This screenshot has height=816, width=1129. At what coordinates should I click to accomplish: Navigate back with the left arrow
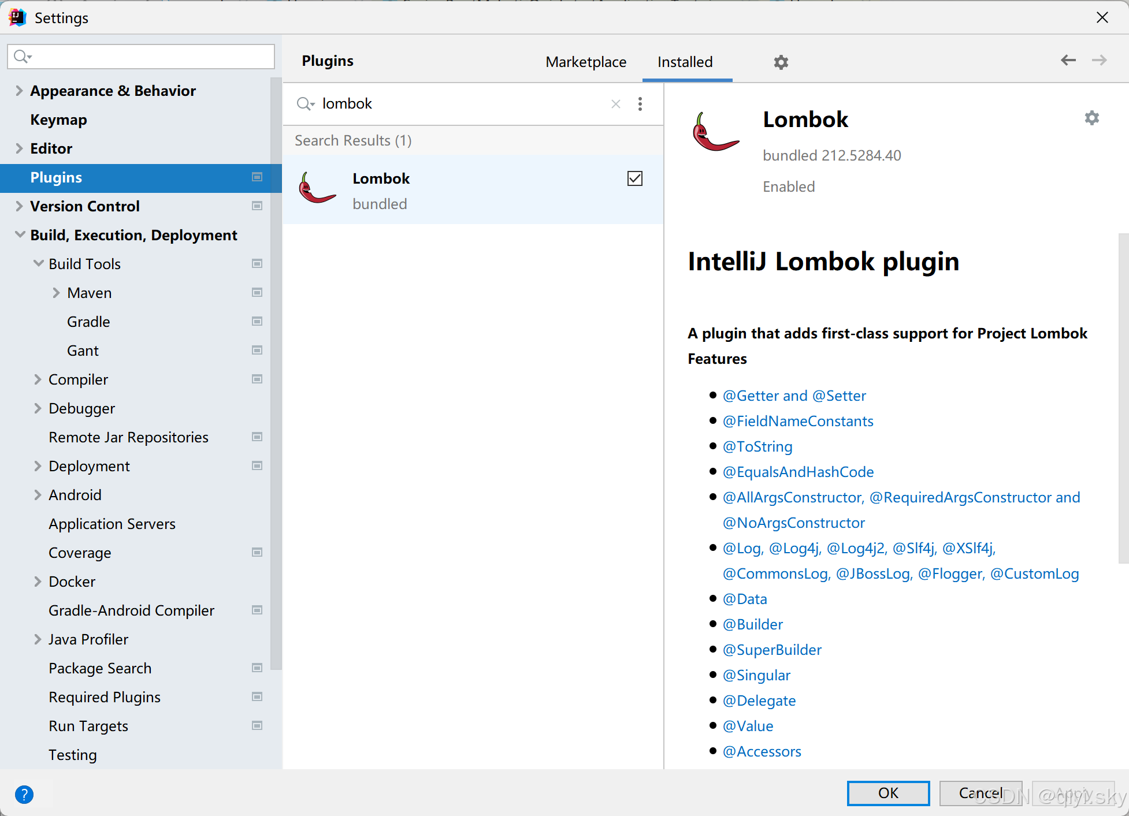click(1068, 60)
